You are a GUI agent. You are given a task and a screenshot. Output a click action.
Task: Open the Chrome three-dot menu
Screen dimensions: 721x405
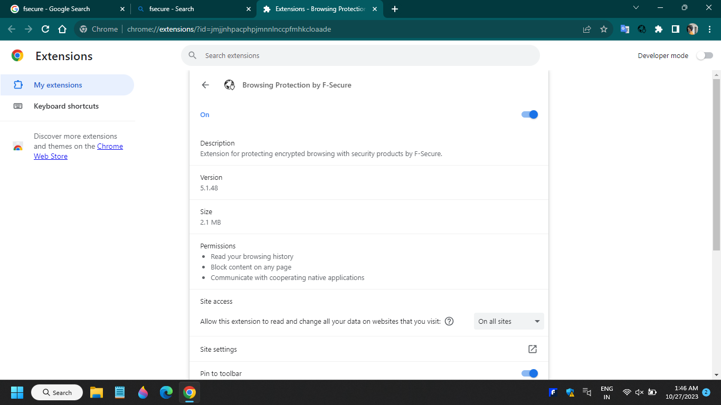709,29
